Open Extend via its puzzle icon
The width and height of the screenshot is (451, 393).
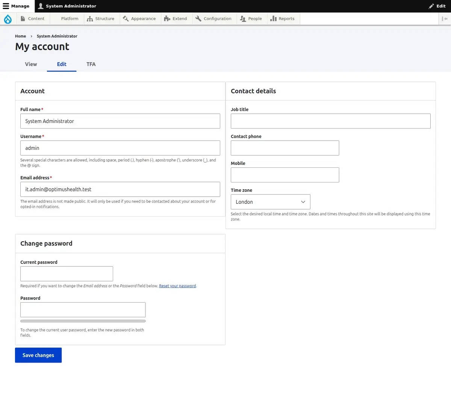(167, 18)
